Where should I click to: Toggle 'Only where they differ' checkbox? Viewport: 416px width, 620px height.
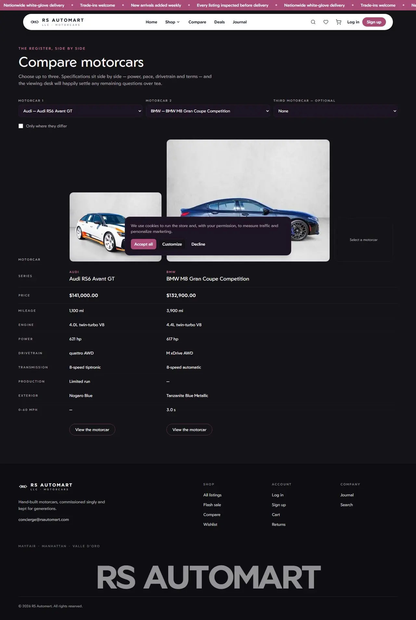tap(21, 126)
